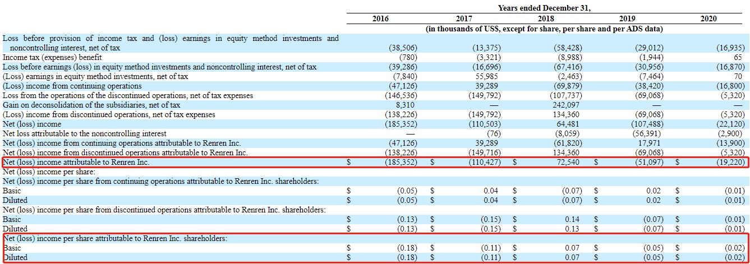Click the 2019 column header
The image size is (750, 264).
tap(627, 18)
